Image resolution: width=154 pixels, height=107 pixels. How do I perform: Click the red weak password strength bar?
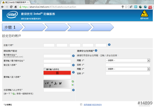pyautogui.click(x=57, y=73)
